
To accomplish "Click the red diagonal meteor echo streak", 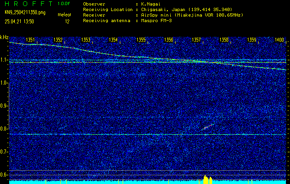I will pos(207,127).
